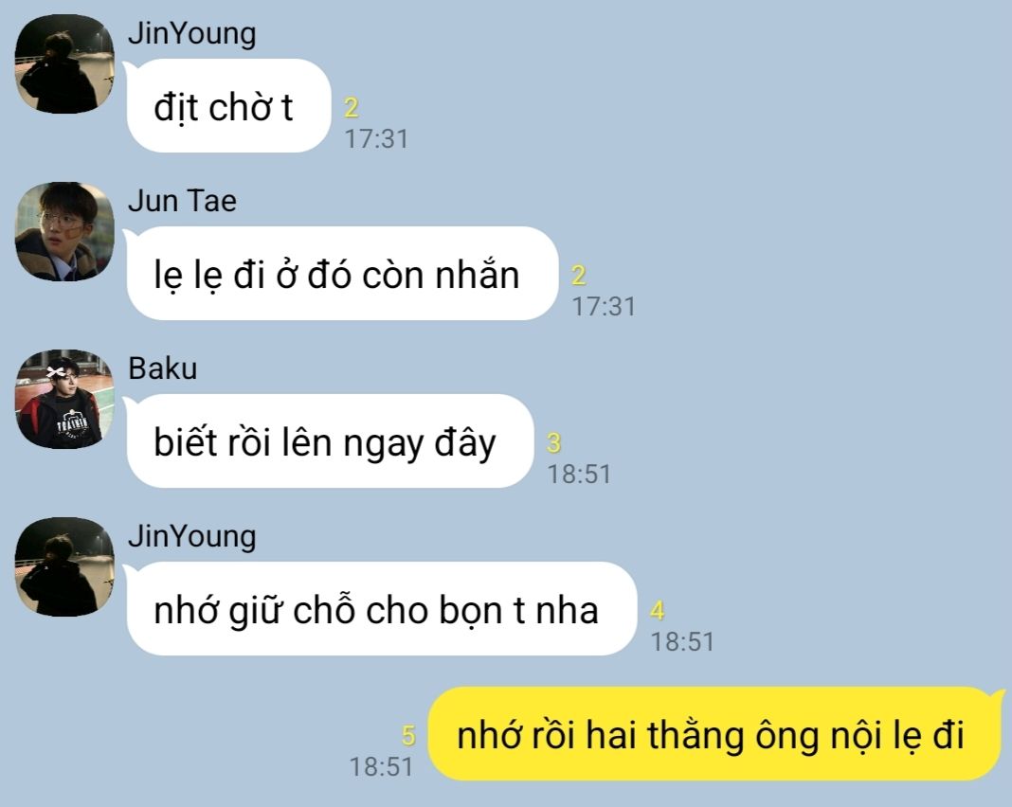Tap unread count 4 beside JinYoung's message
The width and height of the screenshot is (1012, 807).
coord(657,610)
